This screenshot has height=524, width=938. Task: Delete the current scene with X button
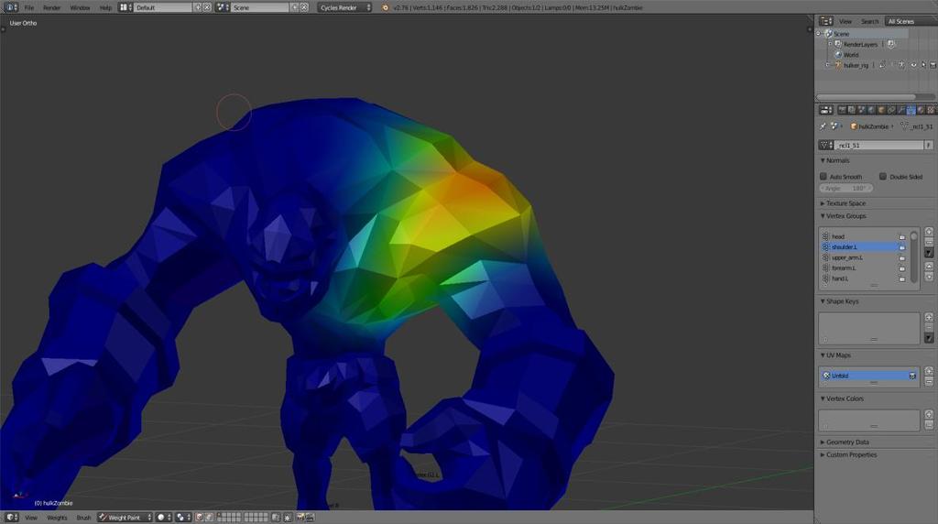click(x=304, y=7)
